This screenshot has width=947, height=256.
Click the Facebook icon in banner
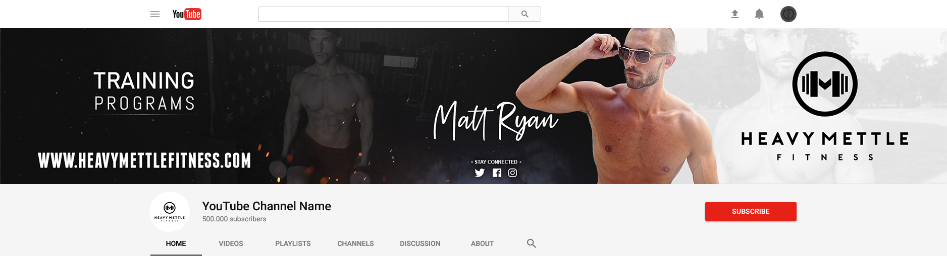[x=497, y=173]
